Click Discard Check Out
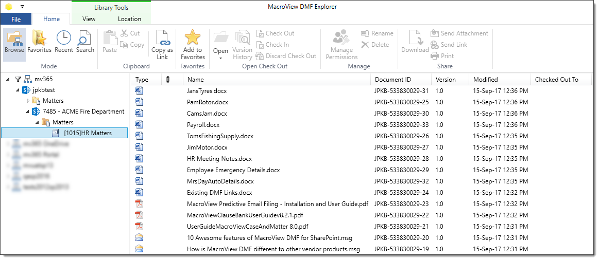Screen dimensions: 599x260 [x=286, y=56]
